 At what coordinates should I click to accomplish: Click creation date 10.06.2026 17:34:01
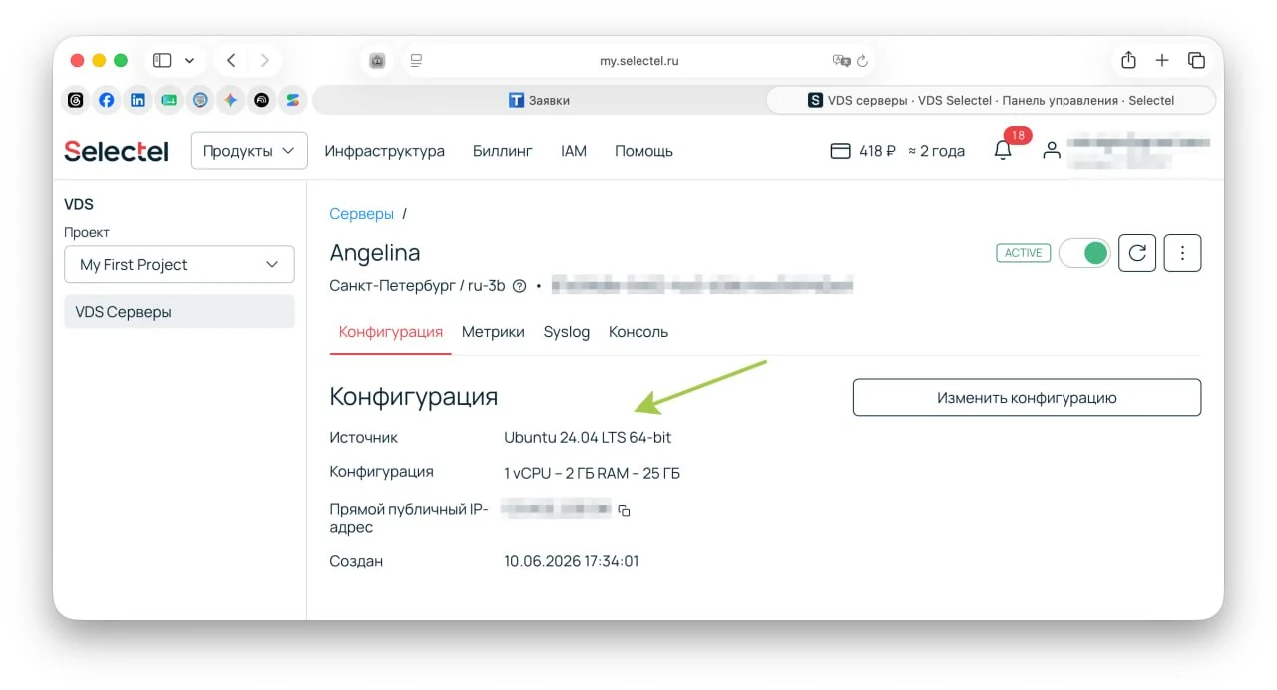(x=572, y=561)
